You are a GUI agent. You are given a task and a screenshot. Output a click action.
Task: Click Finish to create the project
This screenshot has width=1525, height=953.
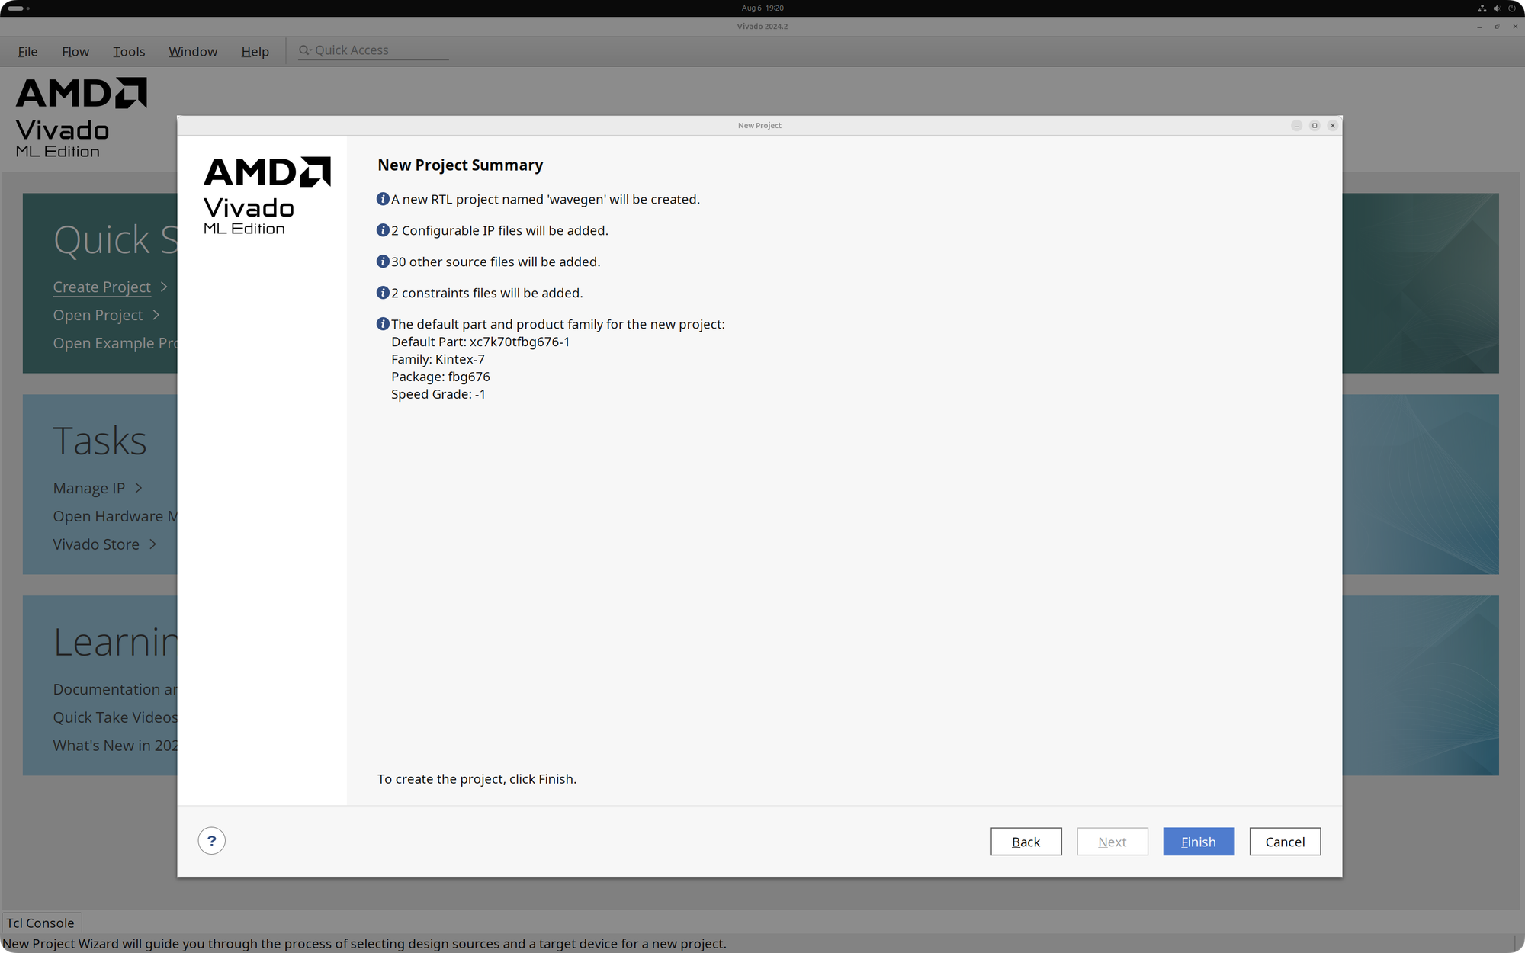tap(1198, 842)
